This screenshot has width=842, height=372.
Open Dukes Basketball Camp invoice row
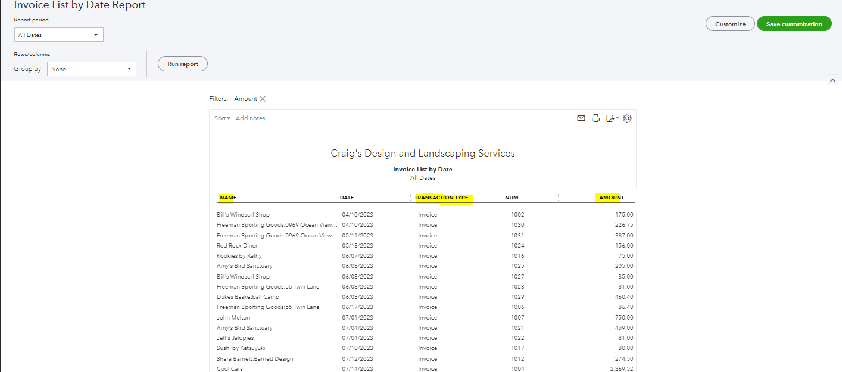click(x=425, y=297)
